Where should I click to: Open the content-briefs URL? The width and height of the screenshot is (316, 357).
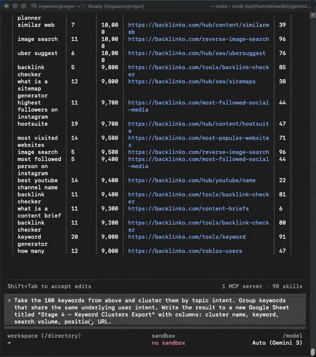point(188,208)
